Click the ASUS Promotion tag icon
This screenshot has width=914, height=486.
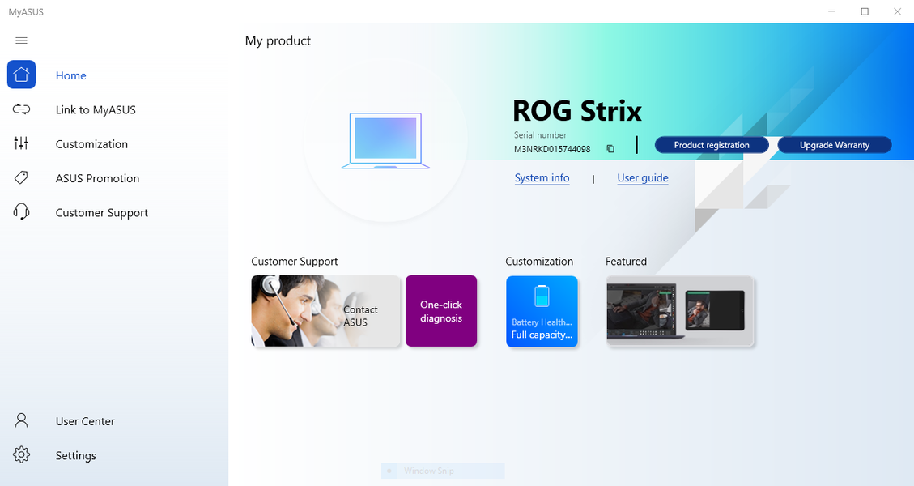point(21,177)
